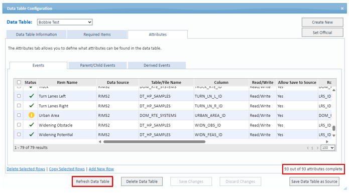
Task: Check the select-all header checkbox
Action: (x=19, y=82)
